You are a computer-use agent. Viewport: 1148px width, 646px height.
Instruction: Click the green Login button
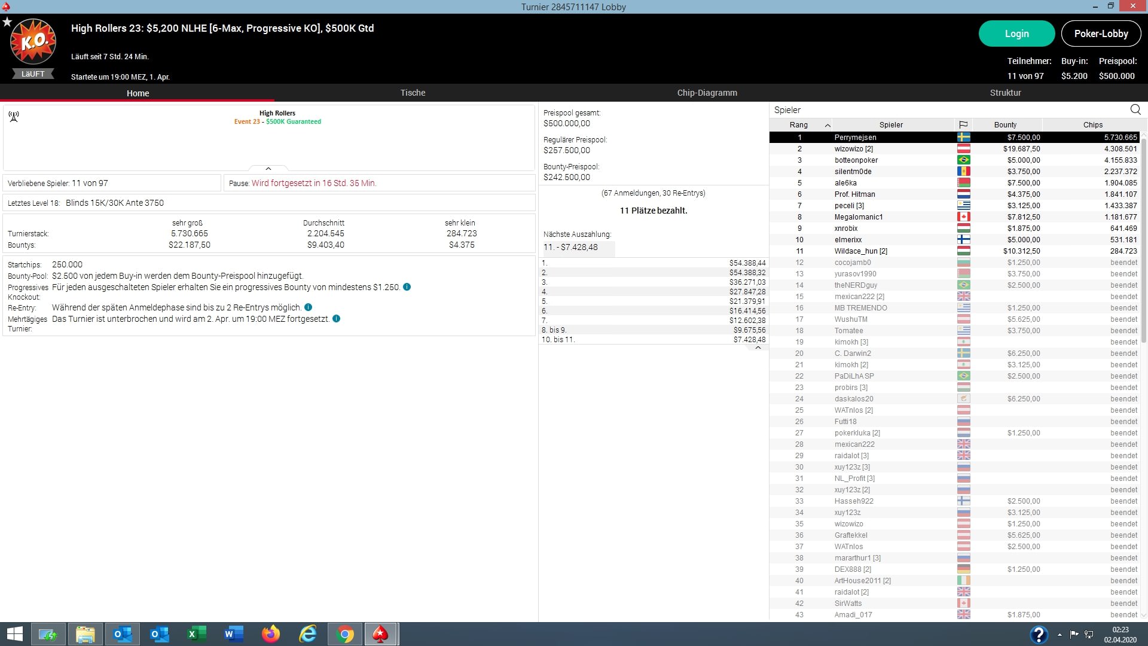tap(1016, 33)
